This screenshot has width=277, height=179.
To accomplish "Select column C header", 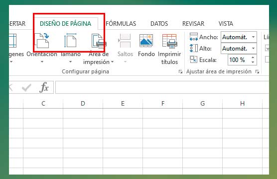I will click(43, 104).
